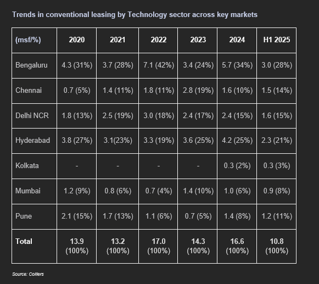The image size is (319, 284).
Task: Click Kolkata H1 2025 value 0.3 (3%)
Action: (277, 166)
